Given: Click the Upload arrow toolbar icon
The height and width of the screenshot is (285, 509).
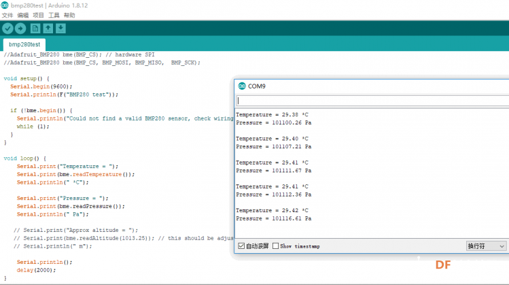Looking at the screenshot, I should [x=20, y=29].
